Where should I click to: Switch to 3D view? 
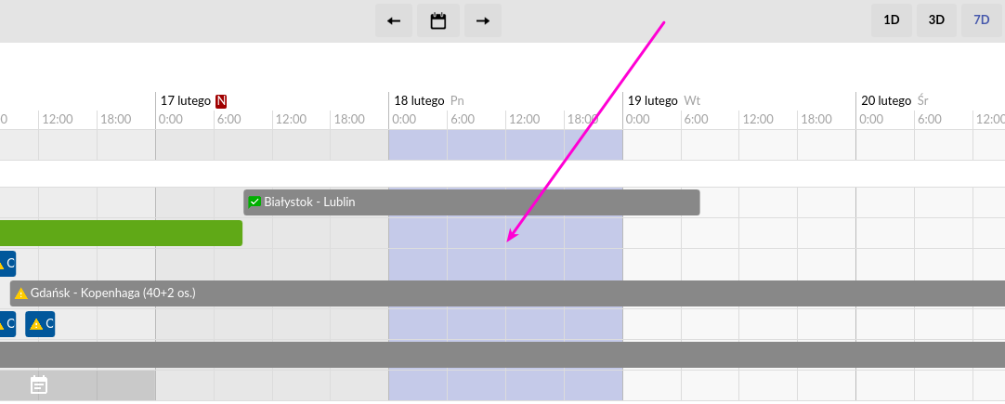[x=936, y=20]
